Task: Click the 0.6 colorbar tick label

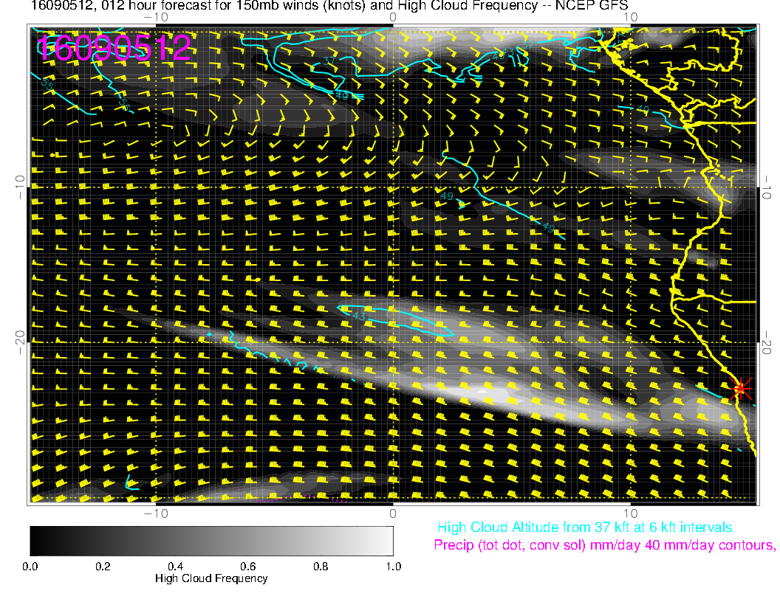Action: tap(247, 567)
